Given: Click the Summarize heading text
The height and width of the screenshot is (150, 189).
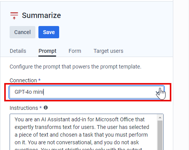Looking at the screenshot, I should pyautogui.click(x=41, y=15).
